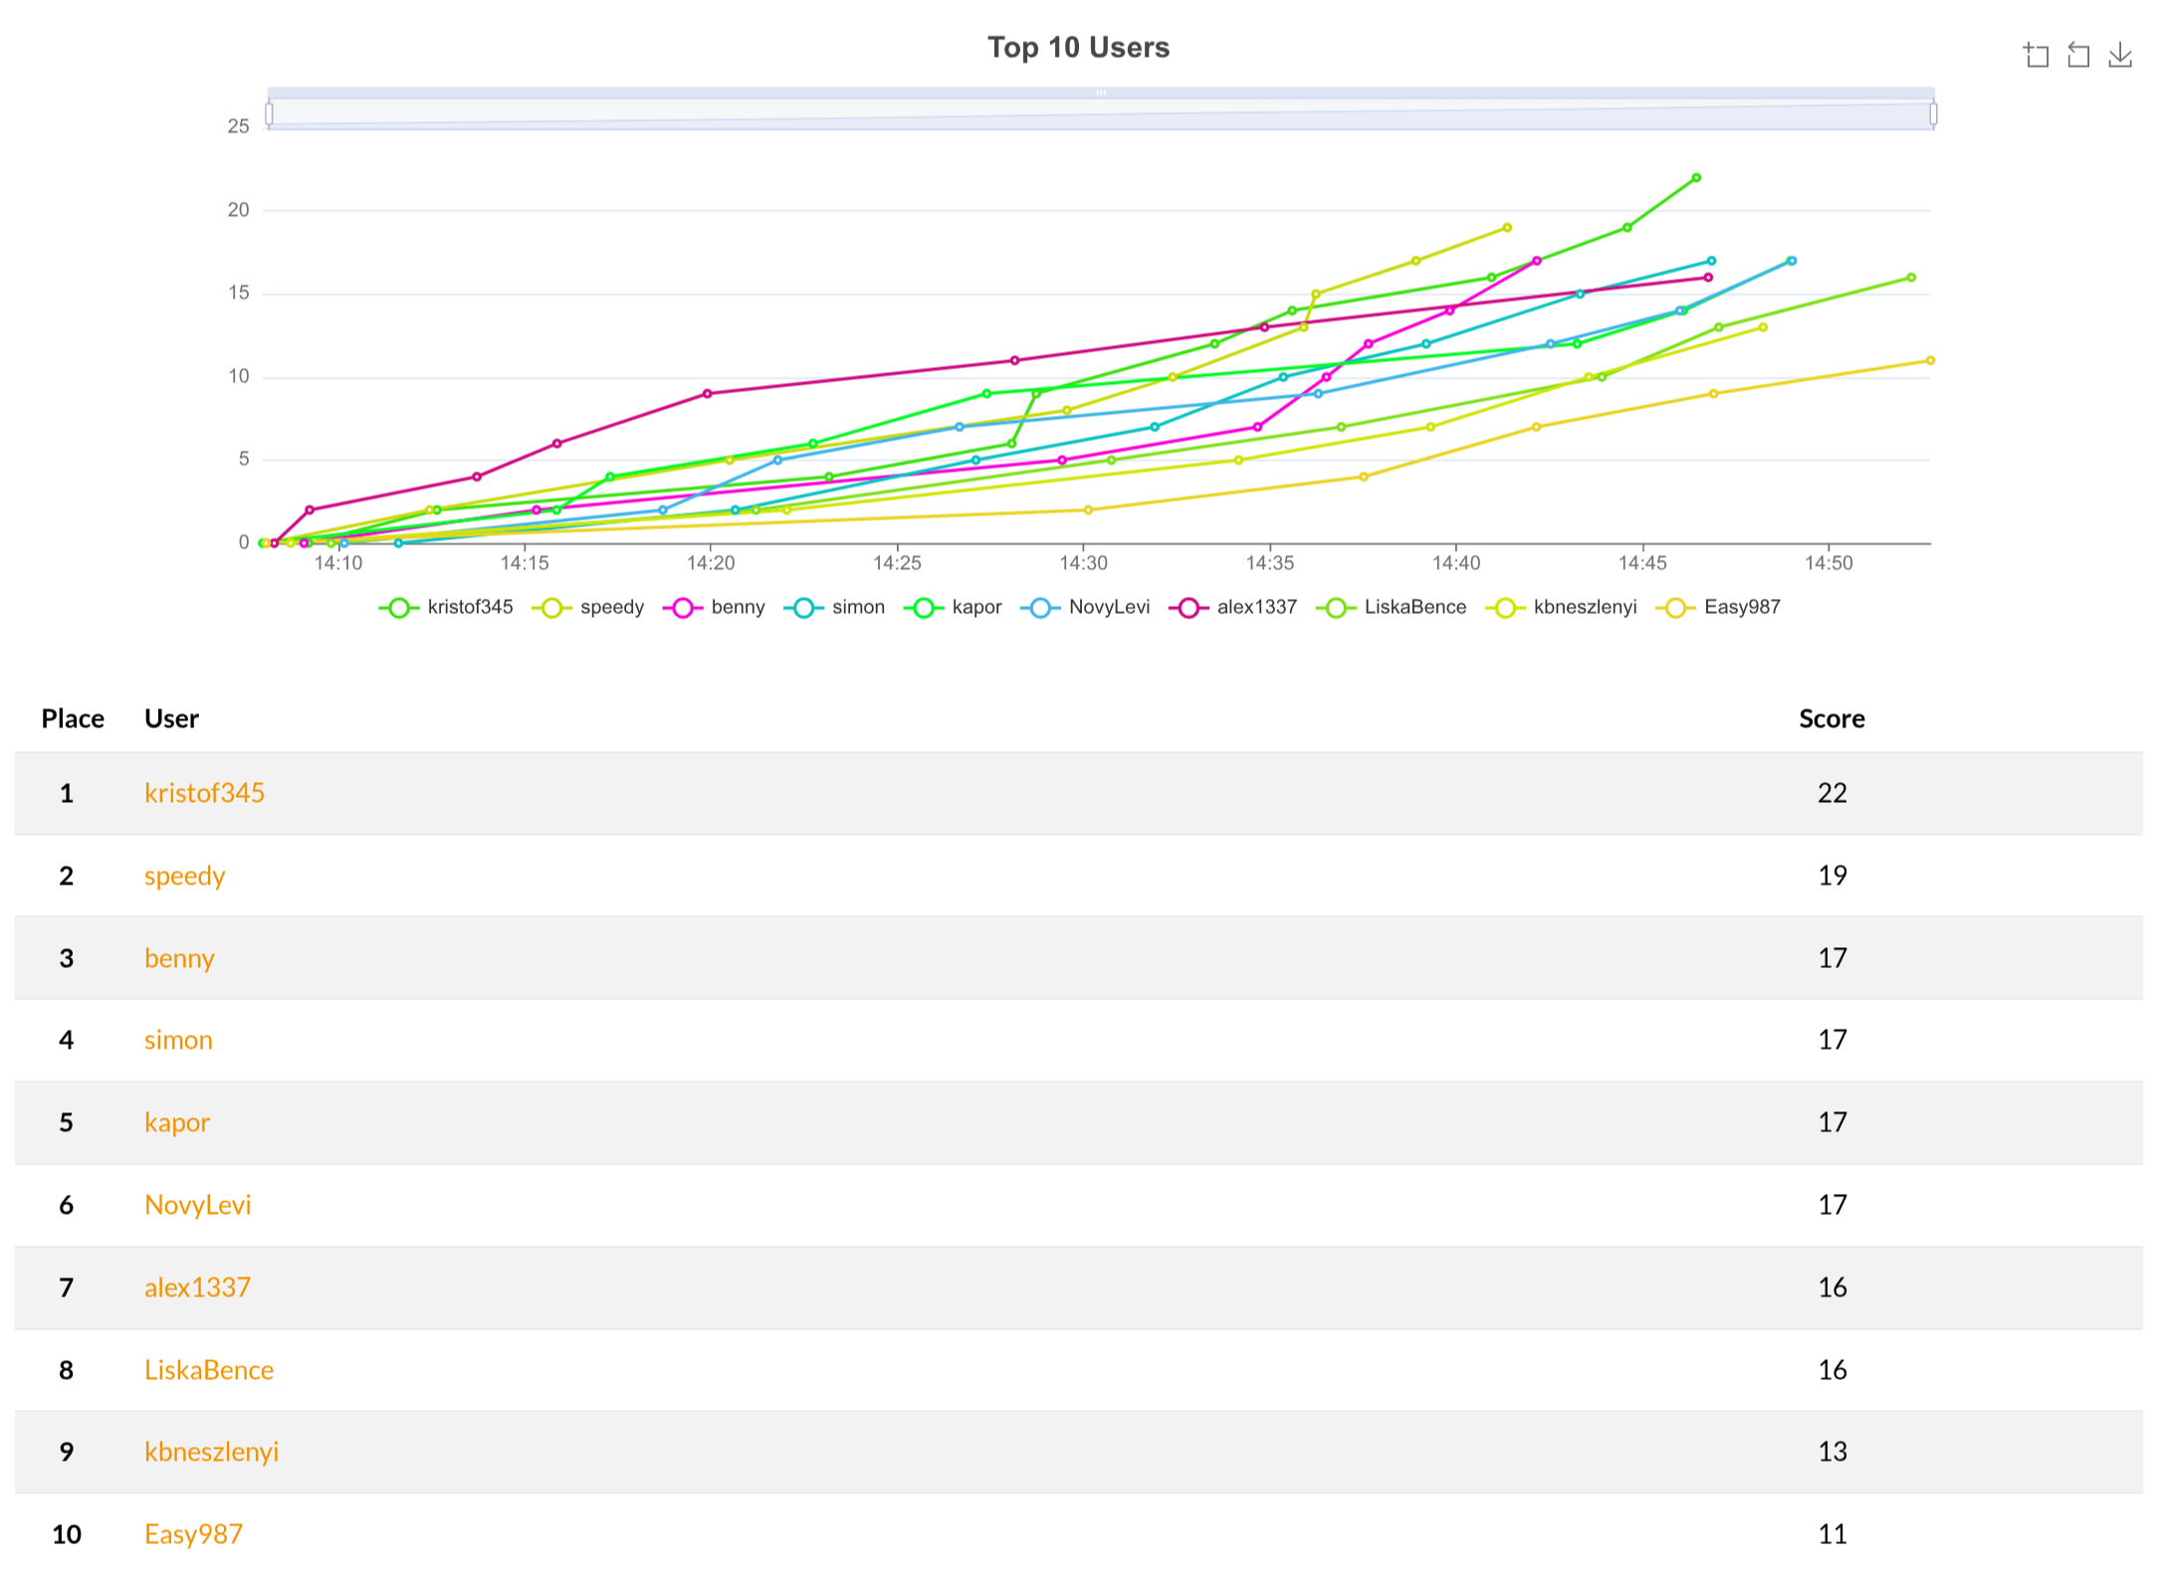The image size is (2160, 1573).
Task: Open NovyLevi user link
Action: 197,1205
